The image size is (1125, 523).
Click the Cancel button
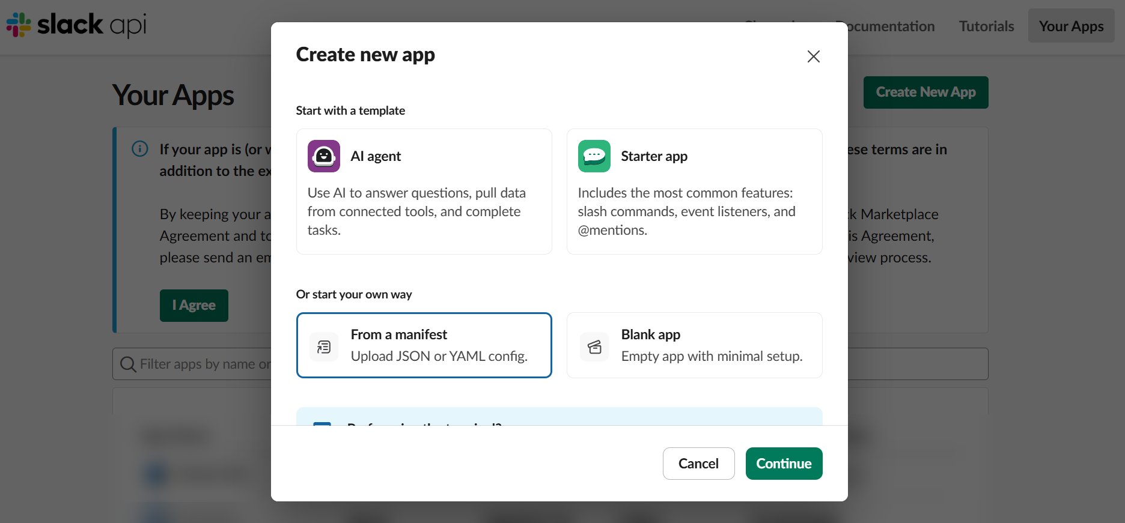click(x=699, y=464)
